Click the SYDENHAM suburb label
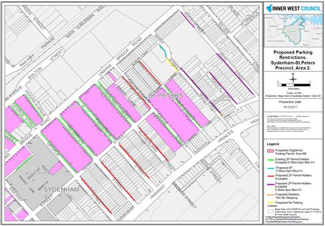 coord(61,189)
